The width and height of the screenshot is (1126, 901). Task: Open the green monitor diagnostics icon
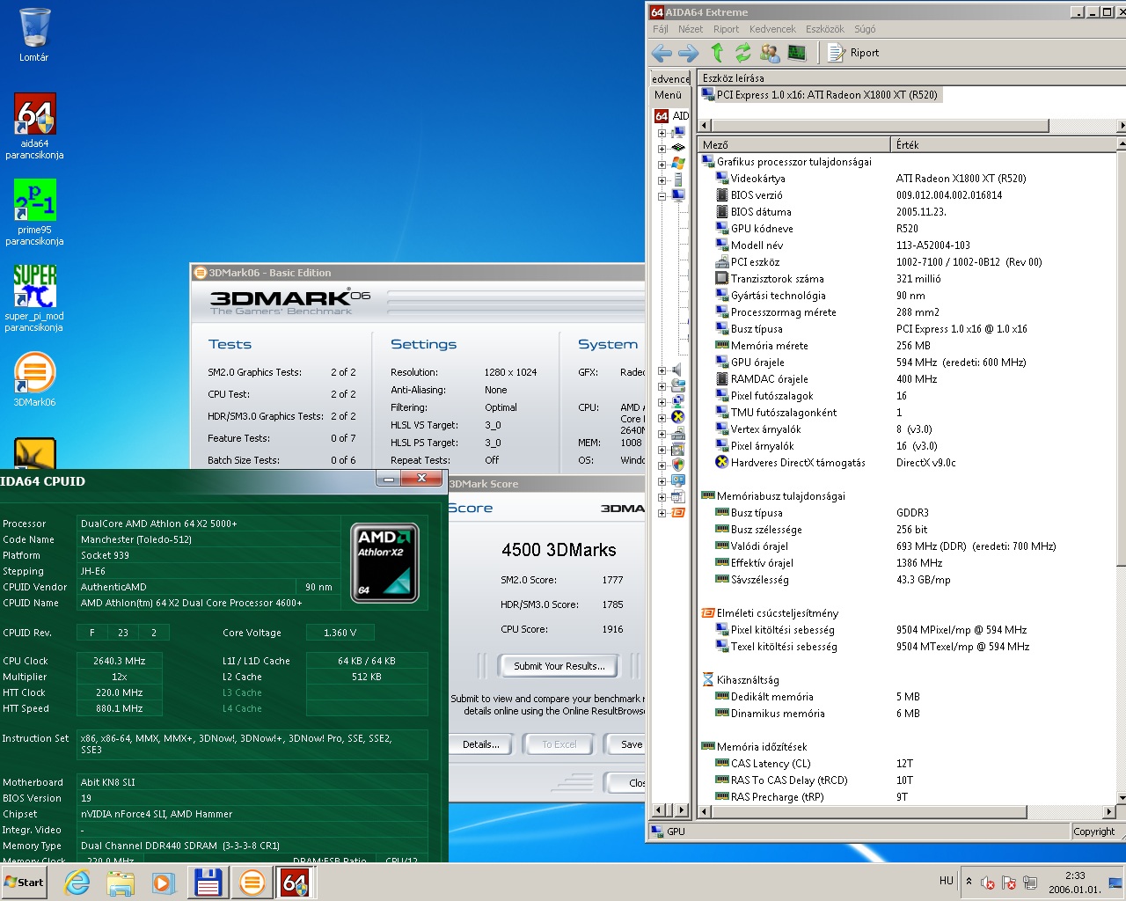pyautogui.click(x=797, y=53)
